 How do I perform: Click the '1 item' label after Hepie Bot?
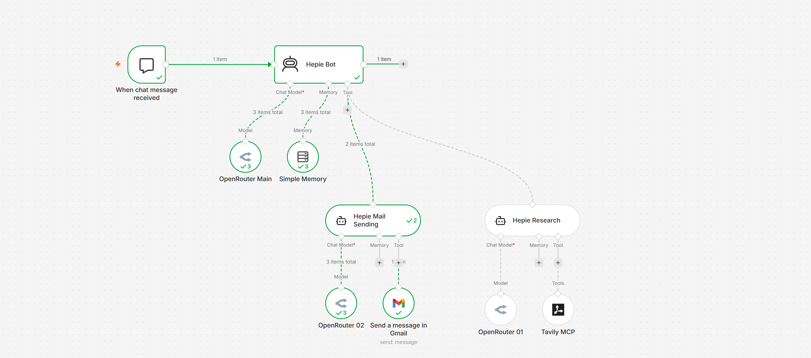click(384, 59)
